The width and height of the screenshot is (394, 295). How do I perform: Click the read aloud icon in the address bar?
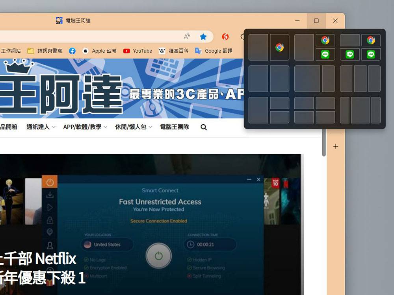(187, 37)
